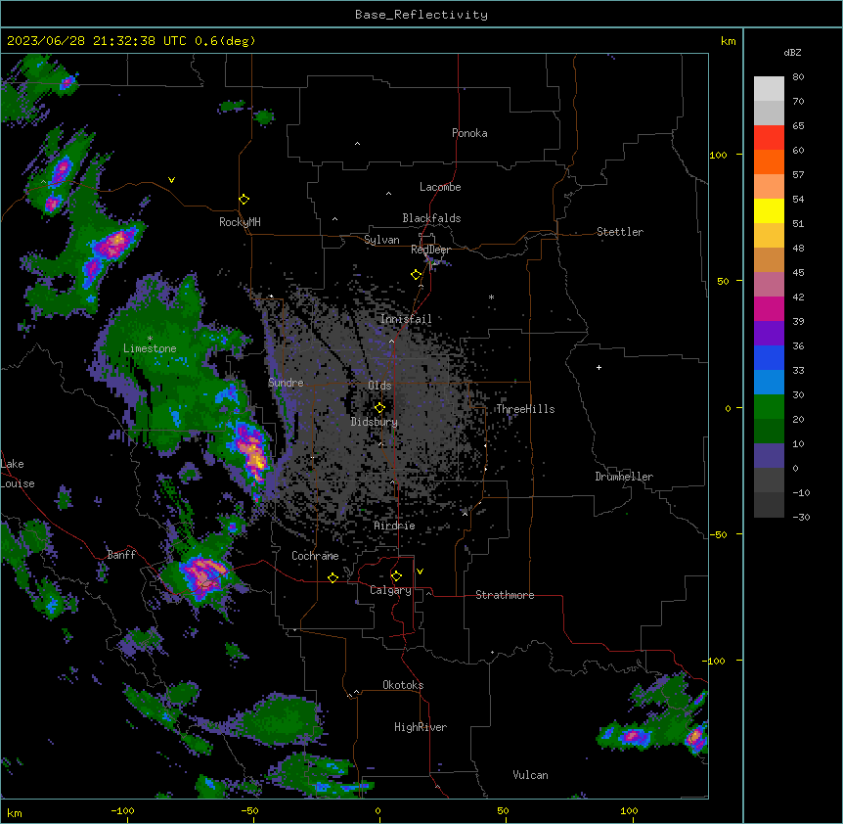This screenshot has width=843, height=824.
Task: Click the ThreeHills label
Action: [525, 409]
